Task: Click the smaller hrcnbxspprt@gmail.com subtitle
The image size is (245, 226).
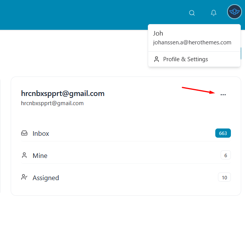Action: point(52,103)
